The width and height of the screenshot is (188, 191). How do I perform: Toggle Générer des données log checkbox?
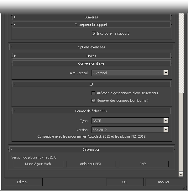[94, 100]
